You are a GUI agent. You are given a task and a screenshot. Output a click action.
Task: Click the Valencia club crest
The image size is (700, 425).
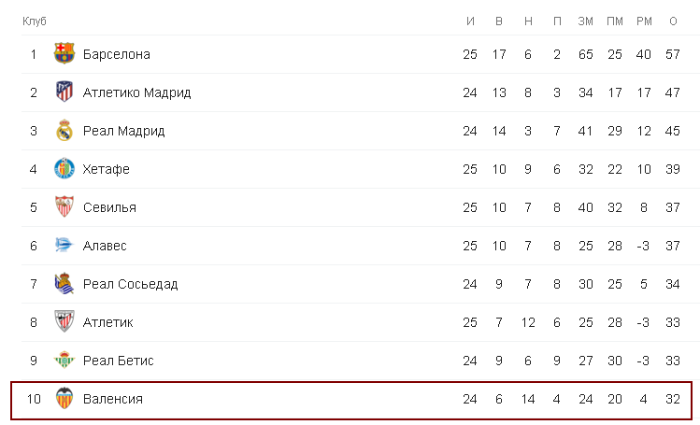point(64,398)
